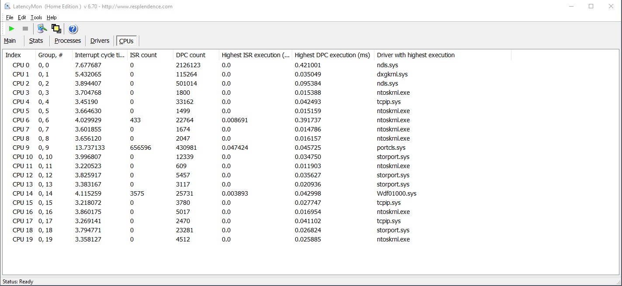
Task: Sort by the Interrupt cycle time column header
Action: coord(100,55)
